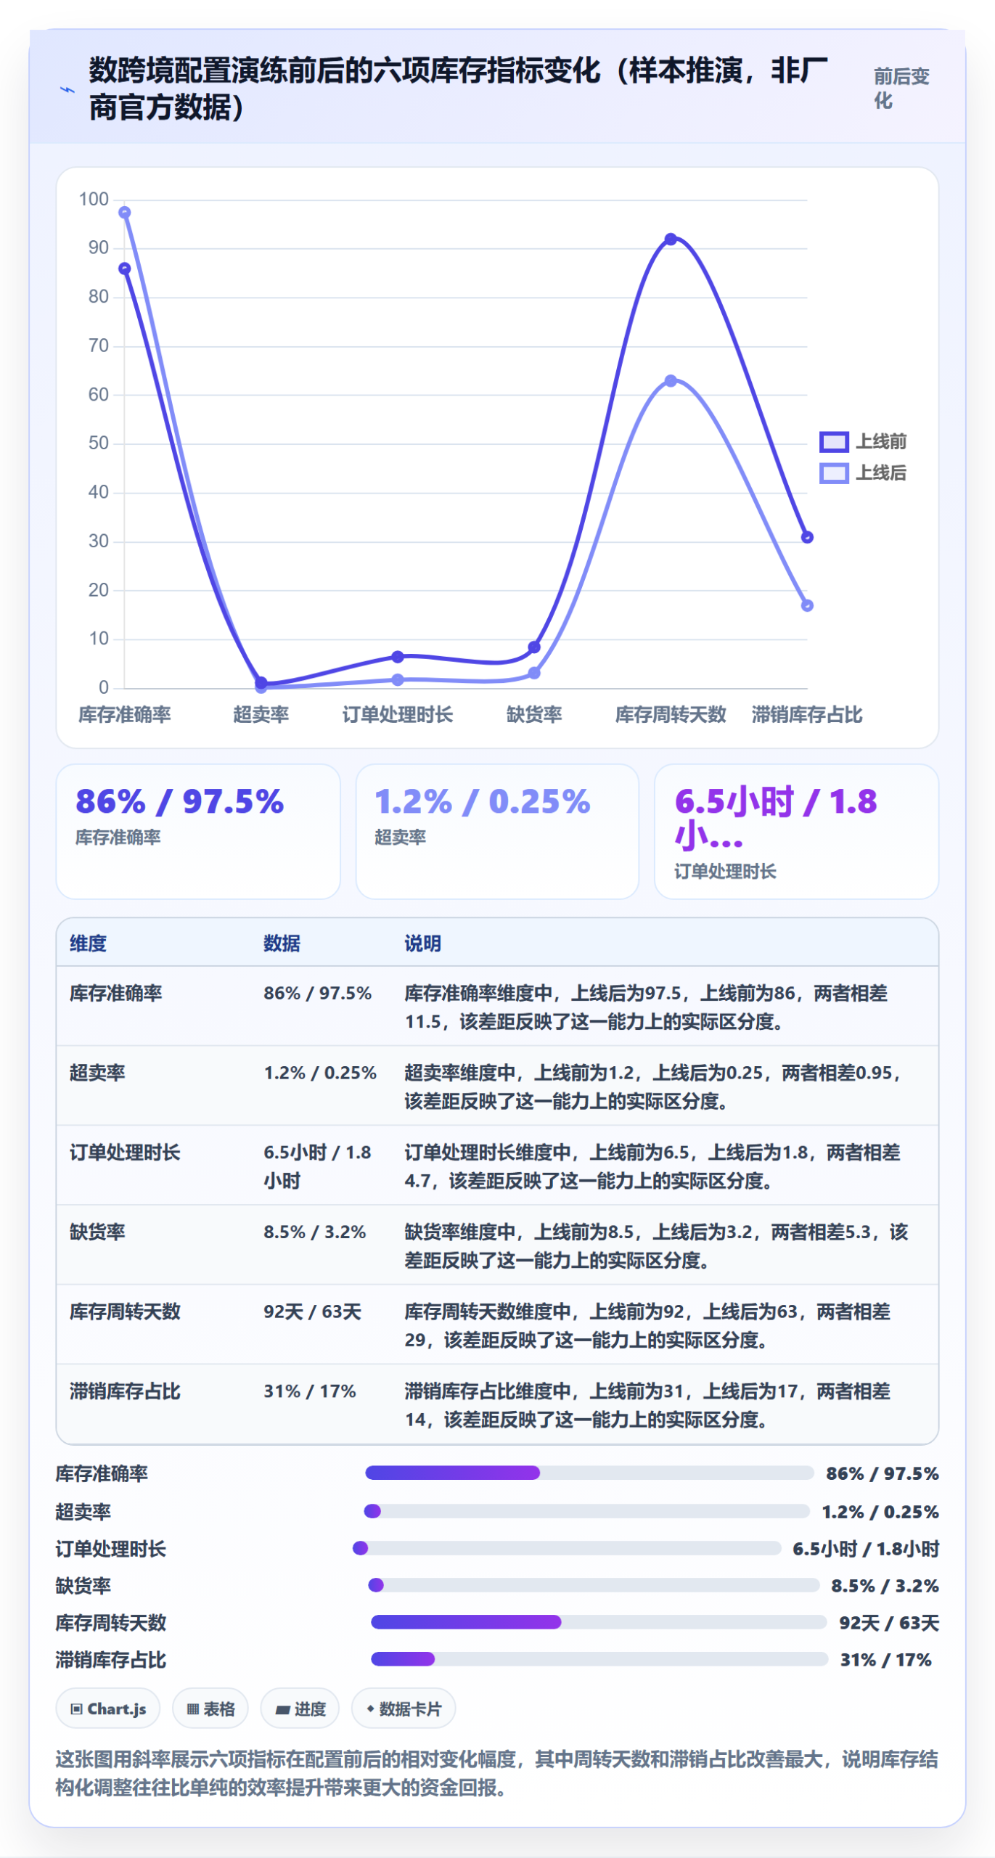Click the 订单处理时长 table row name

click(125, 1153)
